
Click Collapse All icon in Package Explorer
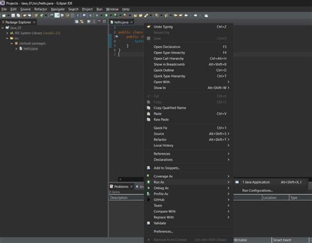(76, 22)
